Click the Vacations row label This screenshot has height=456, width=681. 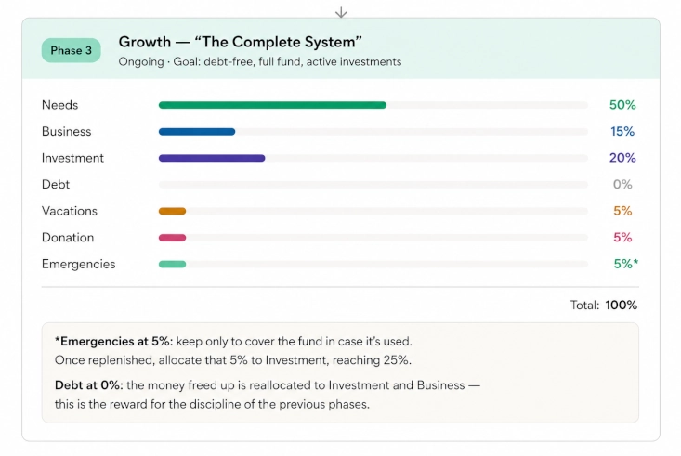(70, 211)
